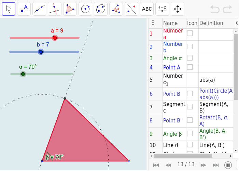Image resolution: width=239 pixels, height=171 pixels.
Task: Click the red slider a handle
Action: 55,38
